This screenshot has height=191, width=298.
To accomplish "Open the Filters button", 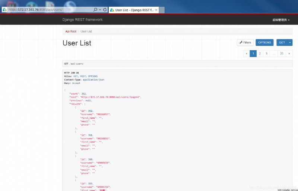I will click(245, 43).
